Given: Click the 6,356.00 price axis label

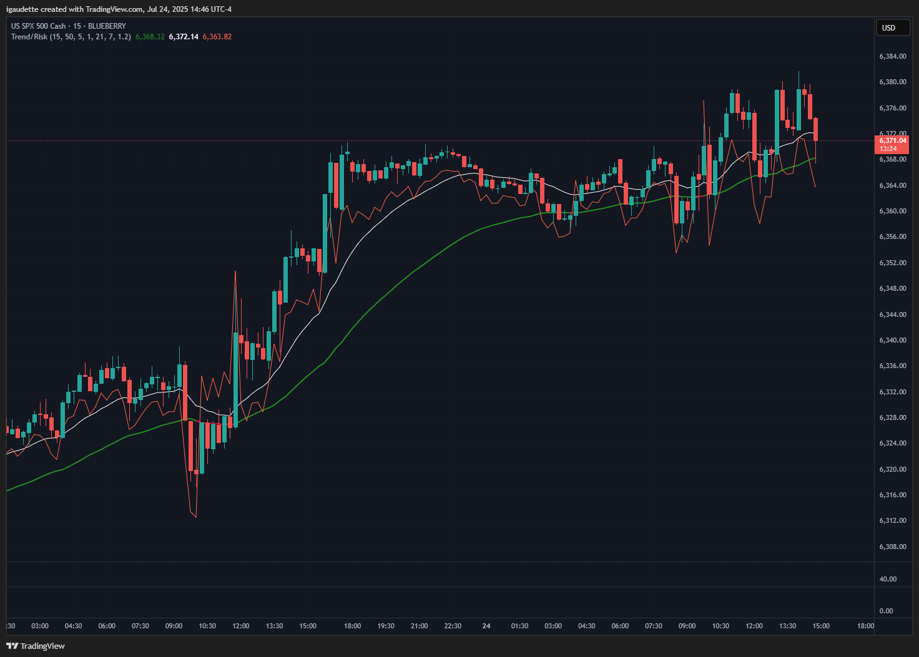Looking at the screenshot, I should click(893, 237).
